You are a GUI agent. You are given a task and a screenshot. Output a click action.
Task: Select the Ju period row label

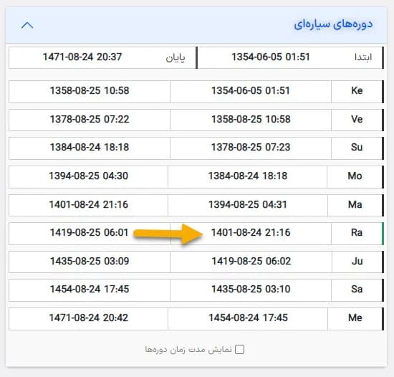click(357, 261)
